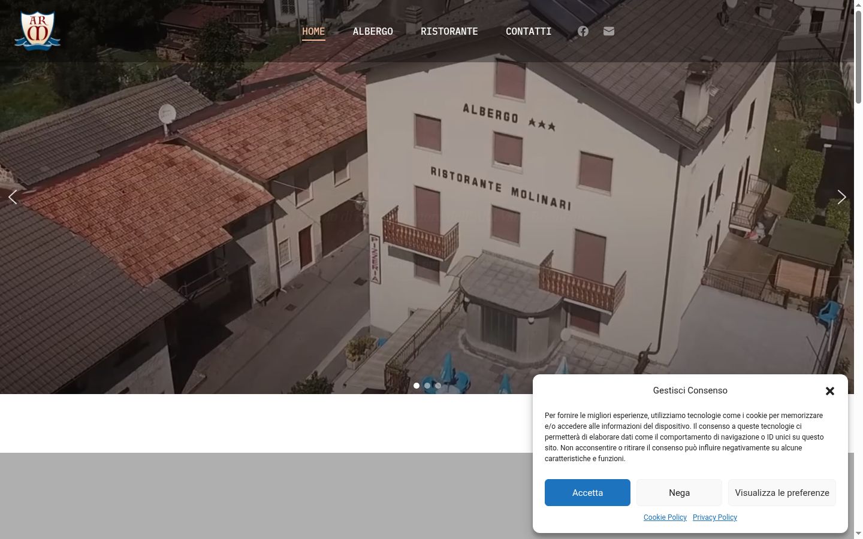The width and height of the screenshot is (863, 539).
Task: Click the scrollbar up arrow
Action: click(x=858, y=5)
